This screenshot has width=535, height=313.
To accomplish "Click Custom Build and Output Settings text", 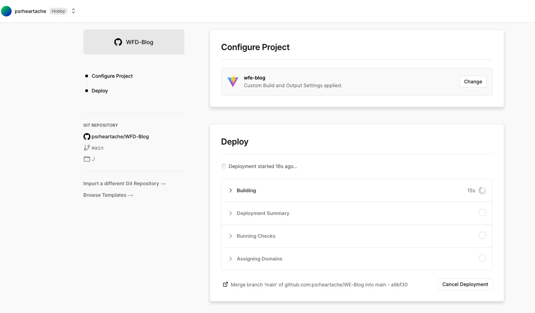I will 293,85.
